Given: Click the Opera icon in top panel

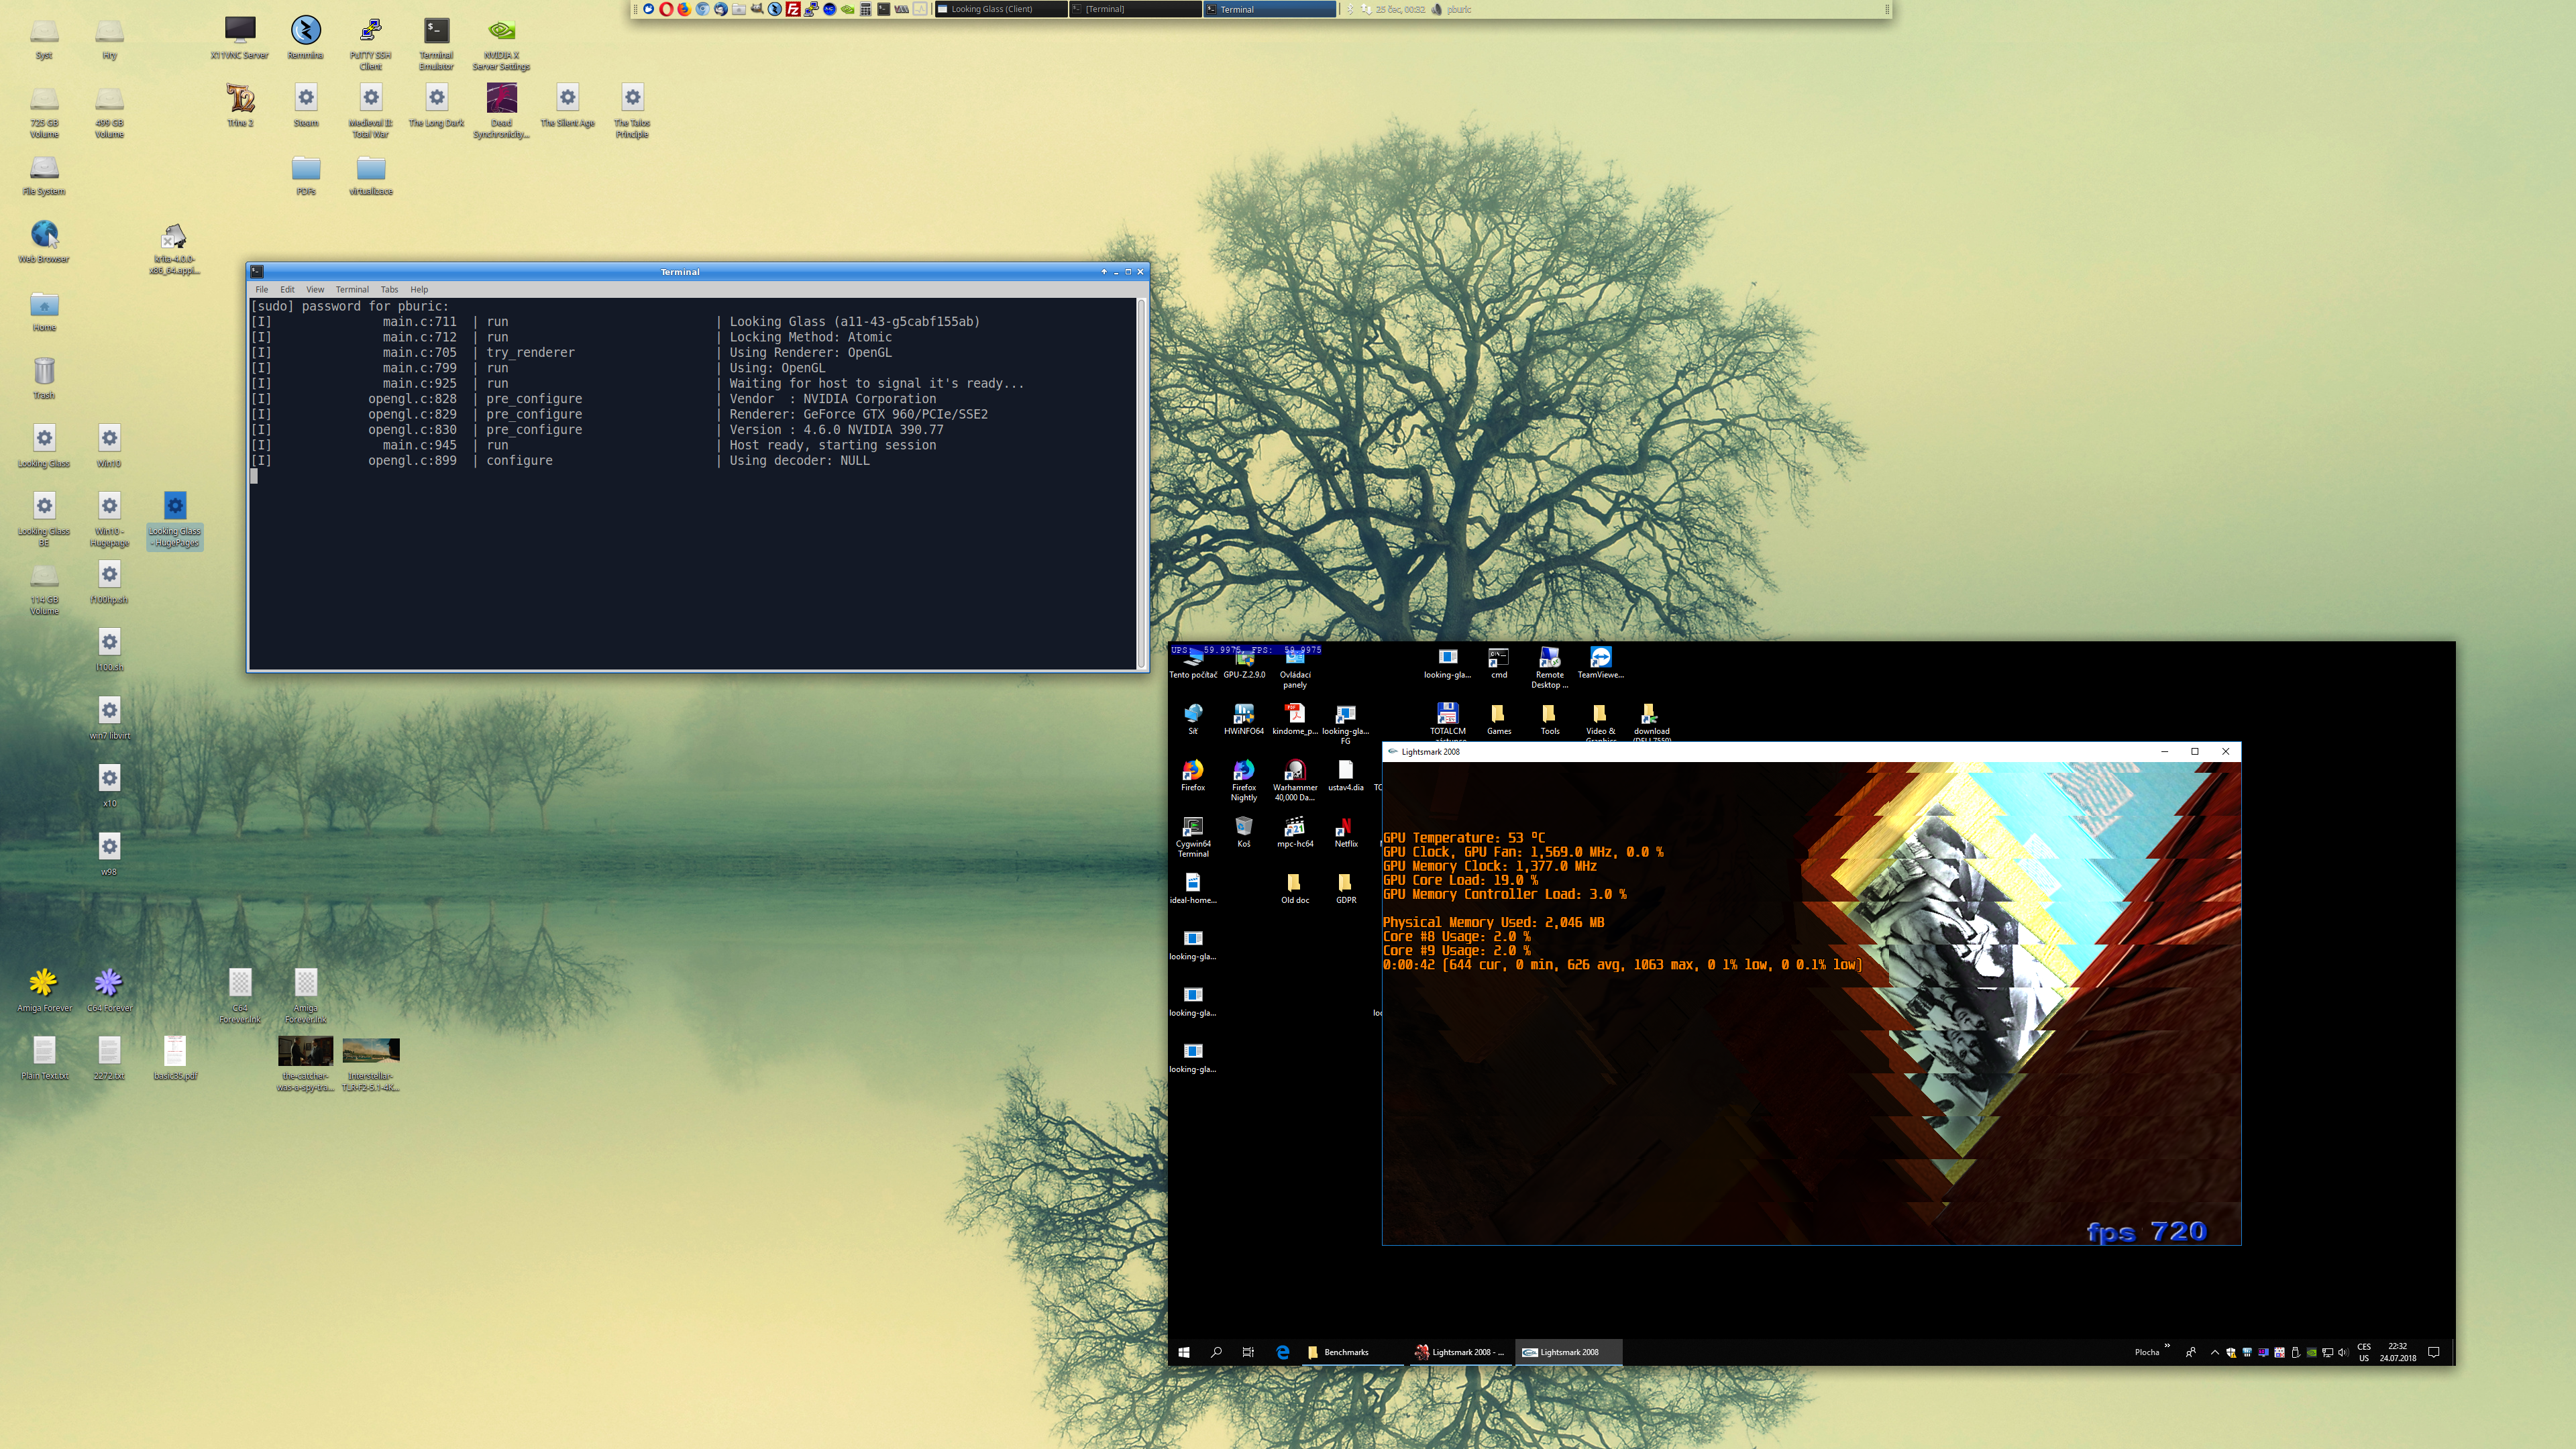Looking at the screenshot, I should point(667,9).
